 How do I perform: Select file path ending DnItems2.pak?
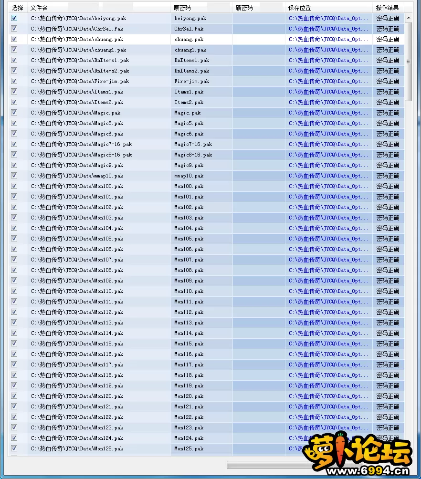click(x=80, y=71)
